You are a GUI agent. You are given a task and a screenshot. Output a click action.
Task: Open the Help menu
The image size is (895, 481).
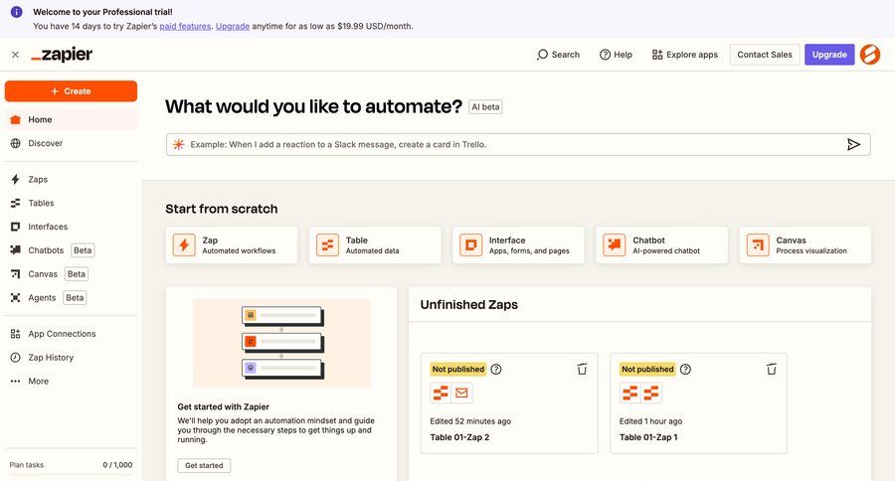click(x=616, y=55)
